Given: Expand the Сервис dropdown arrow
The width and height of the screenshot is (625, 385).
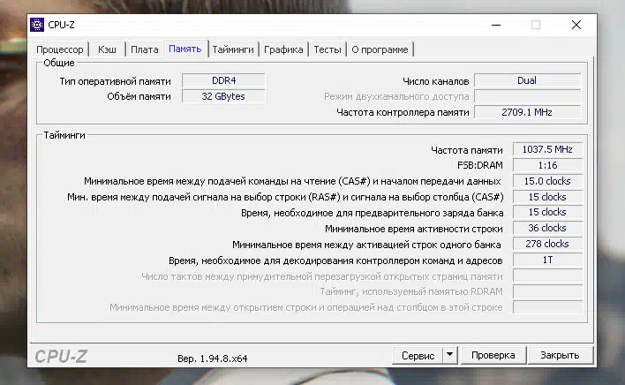Looking at the screenshot, I should point(449,355).
